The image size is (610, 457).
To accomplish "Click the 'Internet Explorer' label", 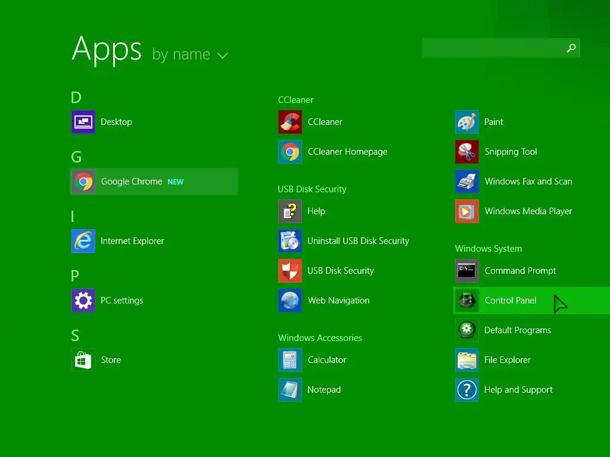I will tap(132, 241).
